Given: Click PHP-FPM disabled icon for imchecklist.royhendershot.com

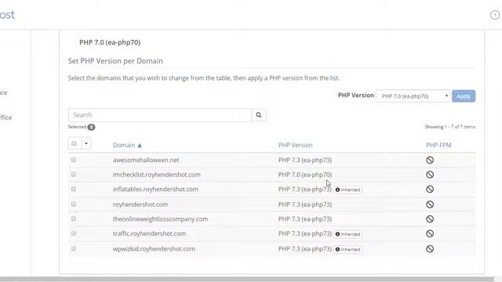Looking at the screenshot, I should click(x=430, y=175).
